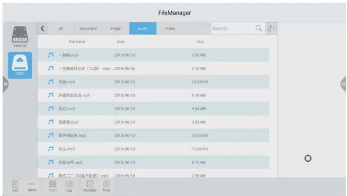Click the 2.95 MB size value
The image size is (347, 196).
point(198,55)
